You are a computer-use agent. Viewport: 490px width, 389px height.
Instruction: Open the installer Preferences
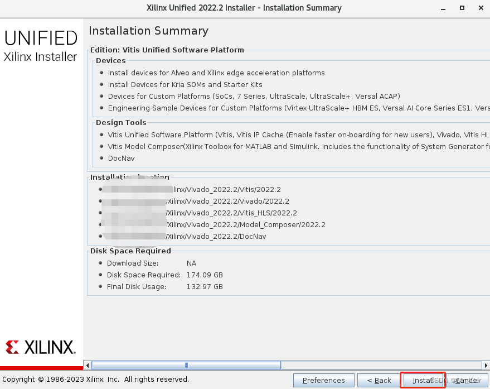pyautogui.click(x=323, y=380)
